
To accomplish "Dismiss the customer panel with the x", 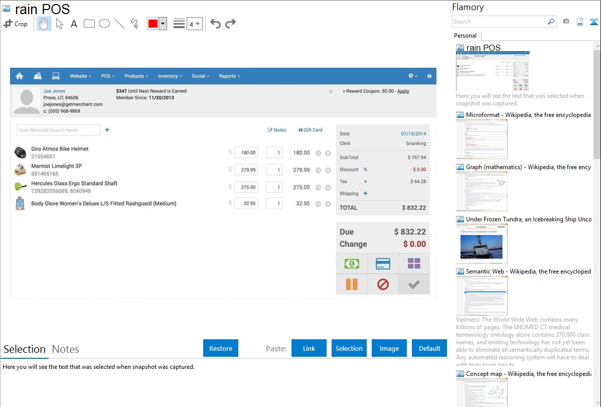I will tap(331, 92).
